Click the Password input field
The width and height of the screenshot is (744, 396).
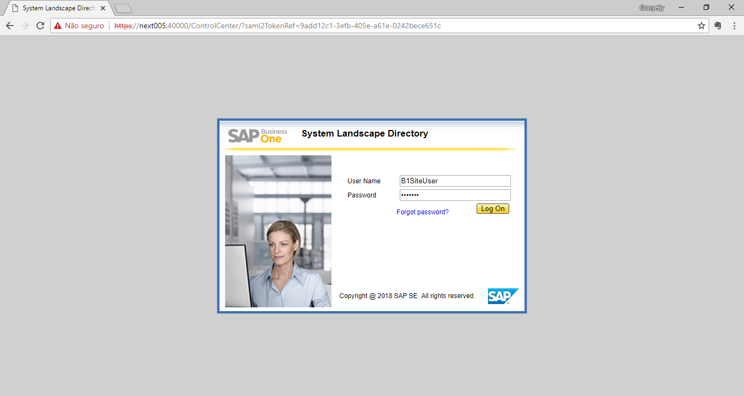click(x=455, y=195)
